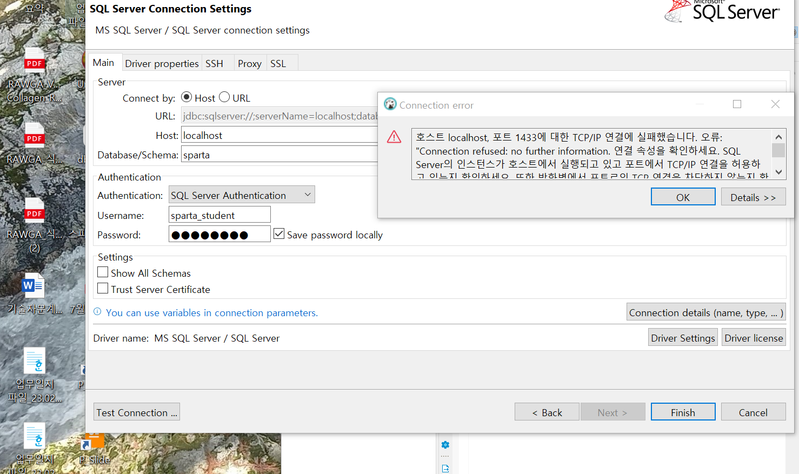Switch to the Main tab
The width and height of the screenshot is (799, 474).
(104, 63)
